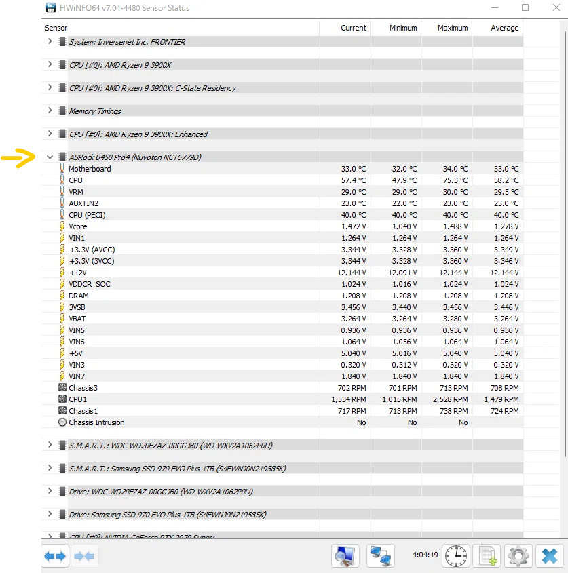Screen dimensions: 568x573
Task: Click the CPU (PECI) thermometer icon
Action: point(62,214)
